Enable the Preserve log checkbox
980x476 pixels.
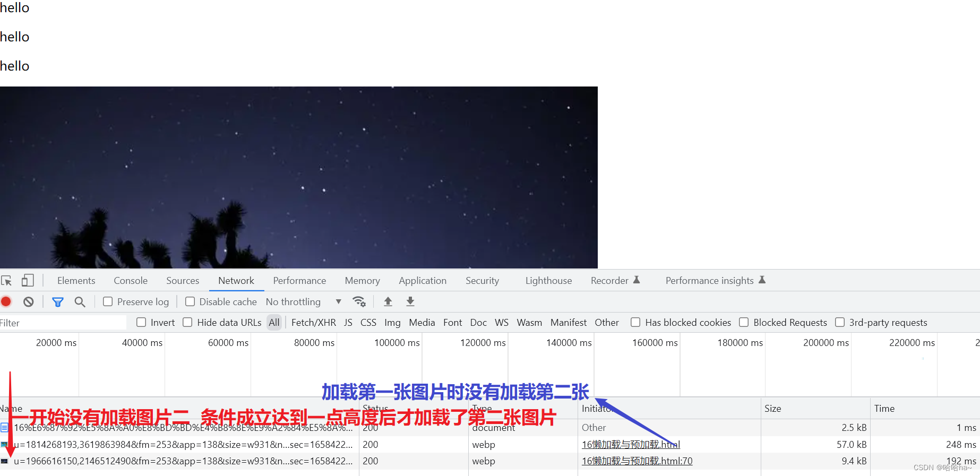[108, 301]
